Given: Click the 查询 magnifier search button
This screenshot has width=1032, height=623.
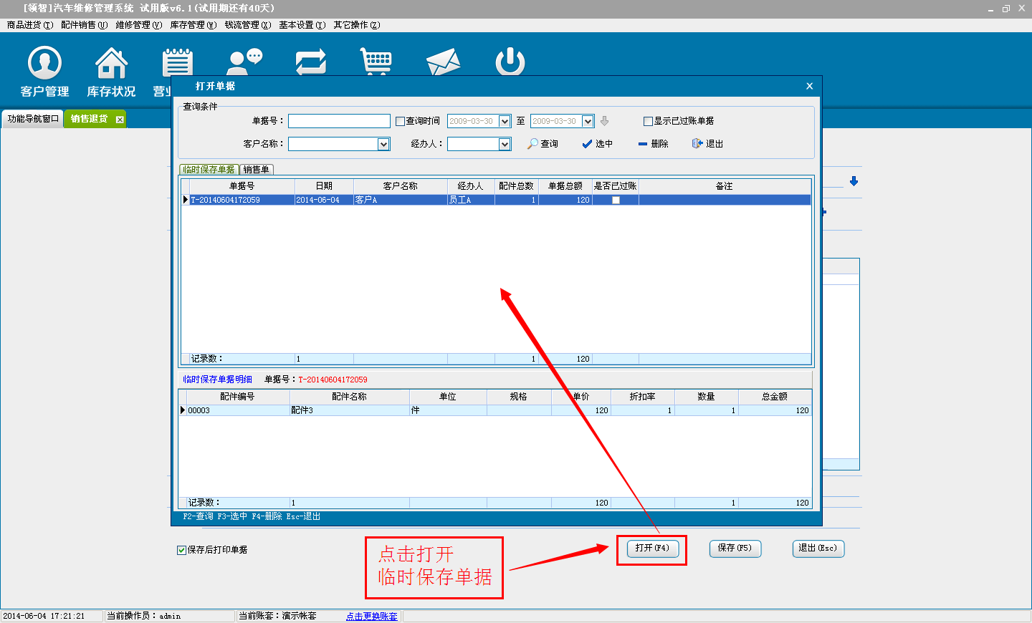Looking at the screenshot, I should tap(543, 144).
